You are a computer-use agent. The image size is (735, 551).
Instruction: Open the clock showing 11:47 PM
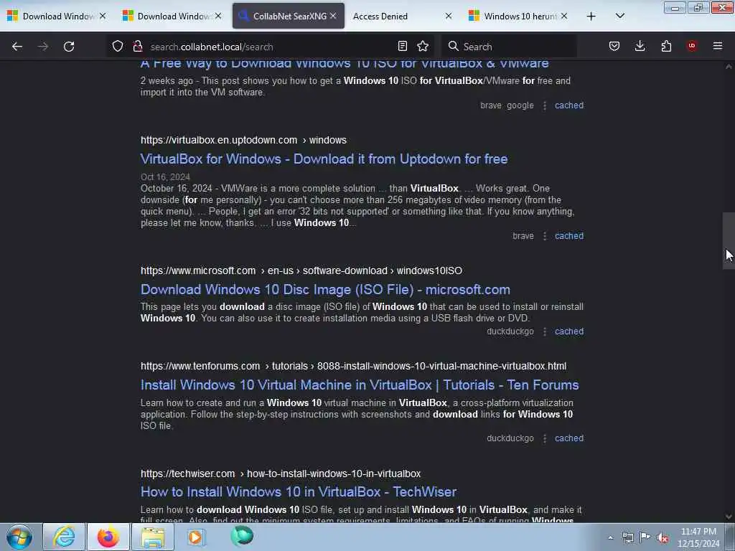[698, 537]
